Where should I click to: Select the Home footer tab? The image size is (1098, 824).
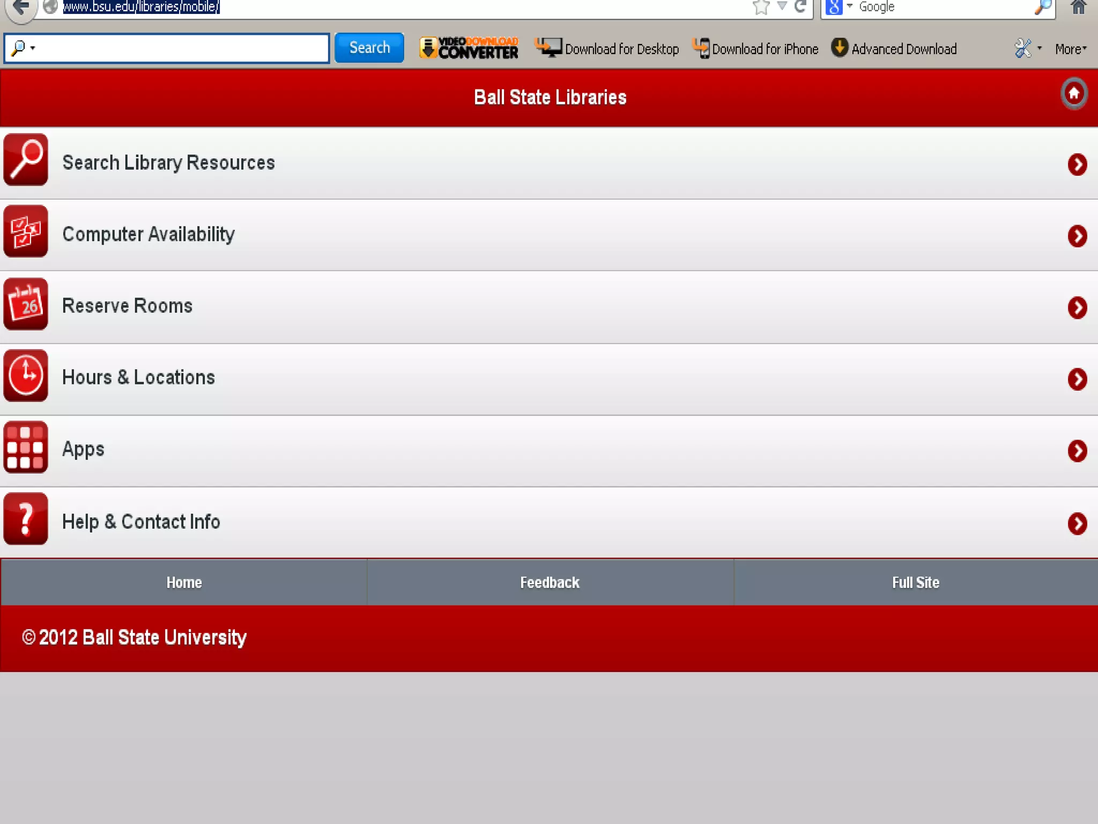[x=184, y=583]
